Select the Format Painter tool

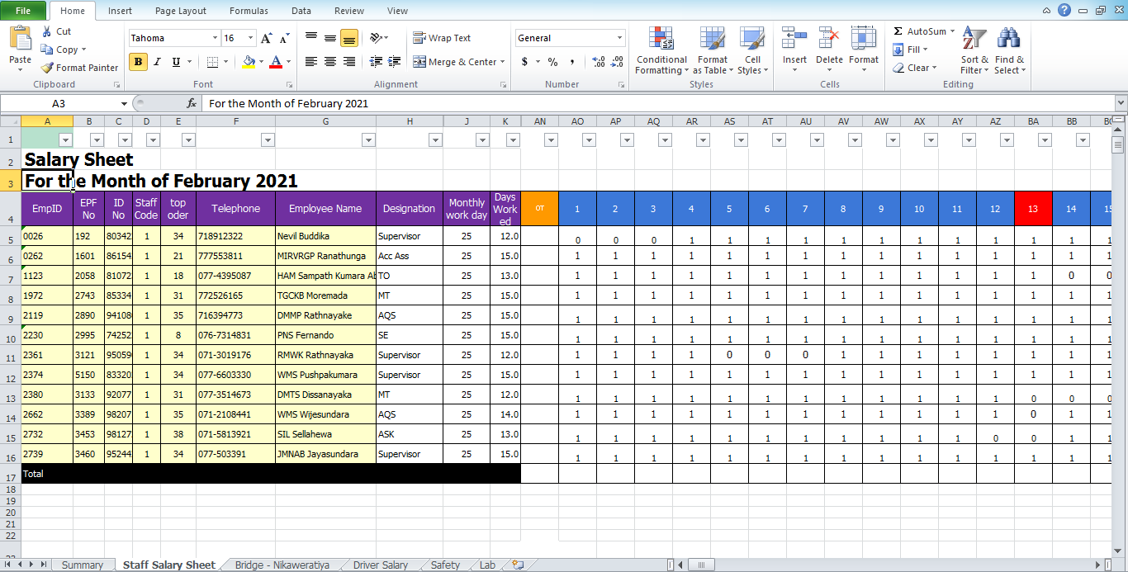pyautogui.click(x=79, y=68)
